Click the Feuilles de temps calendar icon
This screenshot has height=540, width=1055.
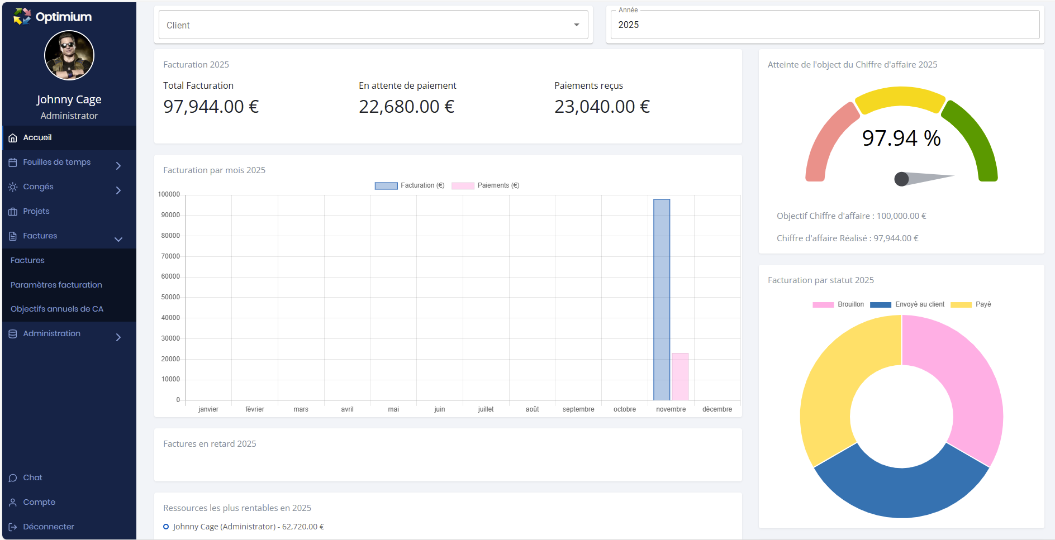pyautogui.click(x=13, y=163)
